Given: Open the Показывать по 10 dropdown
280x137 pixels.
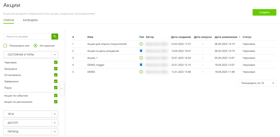Looking at the screenshot, I should [257, 83].
